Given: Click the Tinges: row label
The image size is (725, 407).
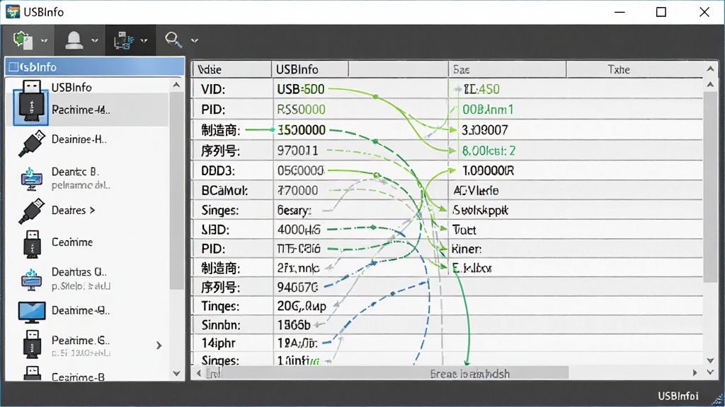Looking at the screenshot, I should point(220,307).
